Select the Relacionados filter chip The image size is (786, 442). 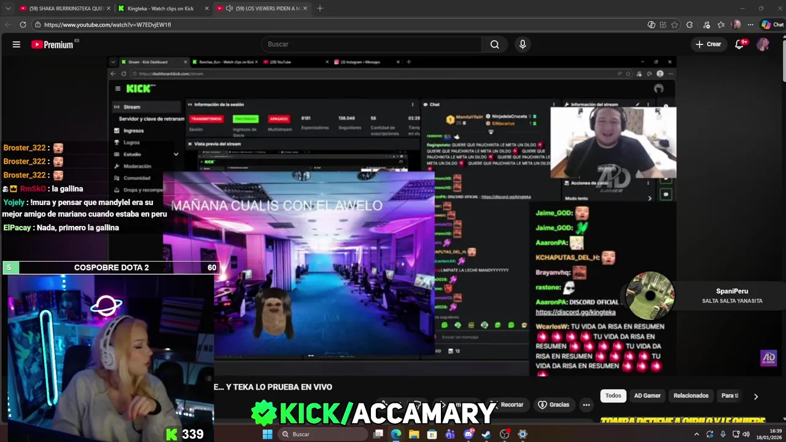[x=691, y=395]
